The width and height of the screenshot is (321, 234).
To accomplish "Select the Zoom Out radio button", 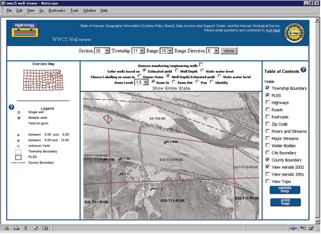I will [174, 82].
